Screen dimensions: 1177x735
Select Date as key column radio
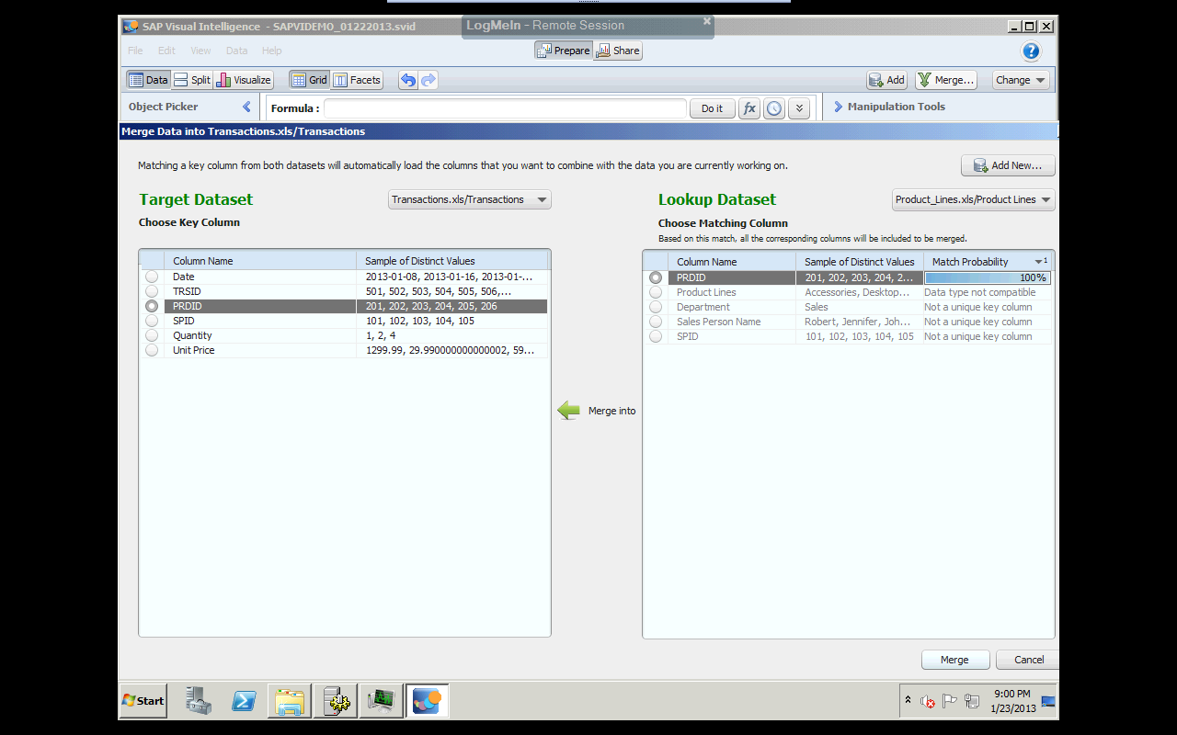tap(152, 277)
